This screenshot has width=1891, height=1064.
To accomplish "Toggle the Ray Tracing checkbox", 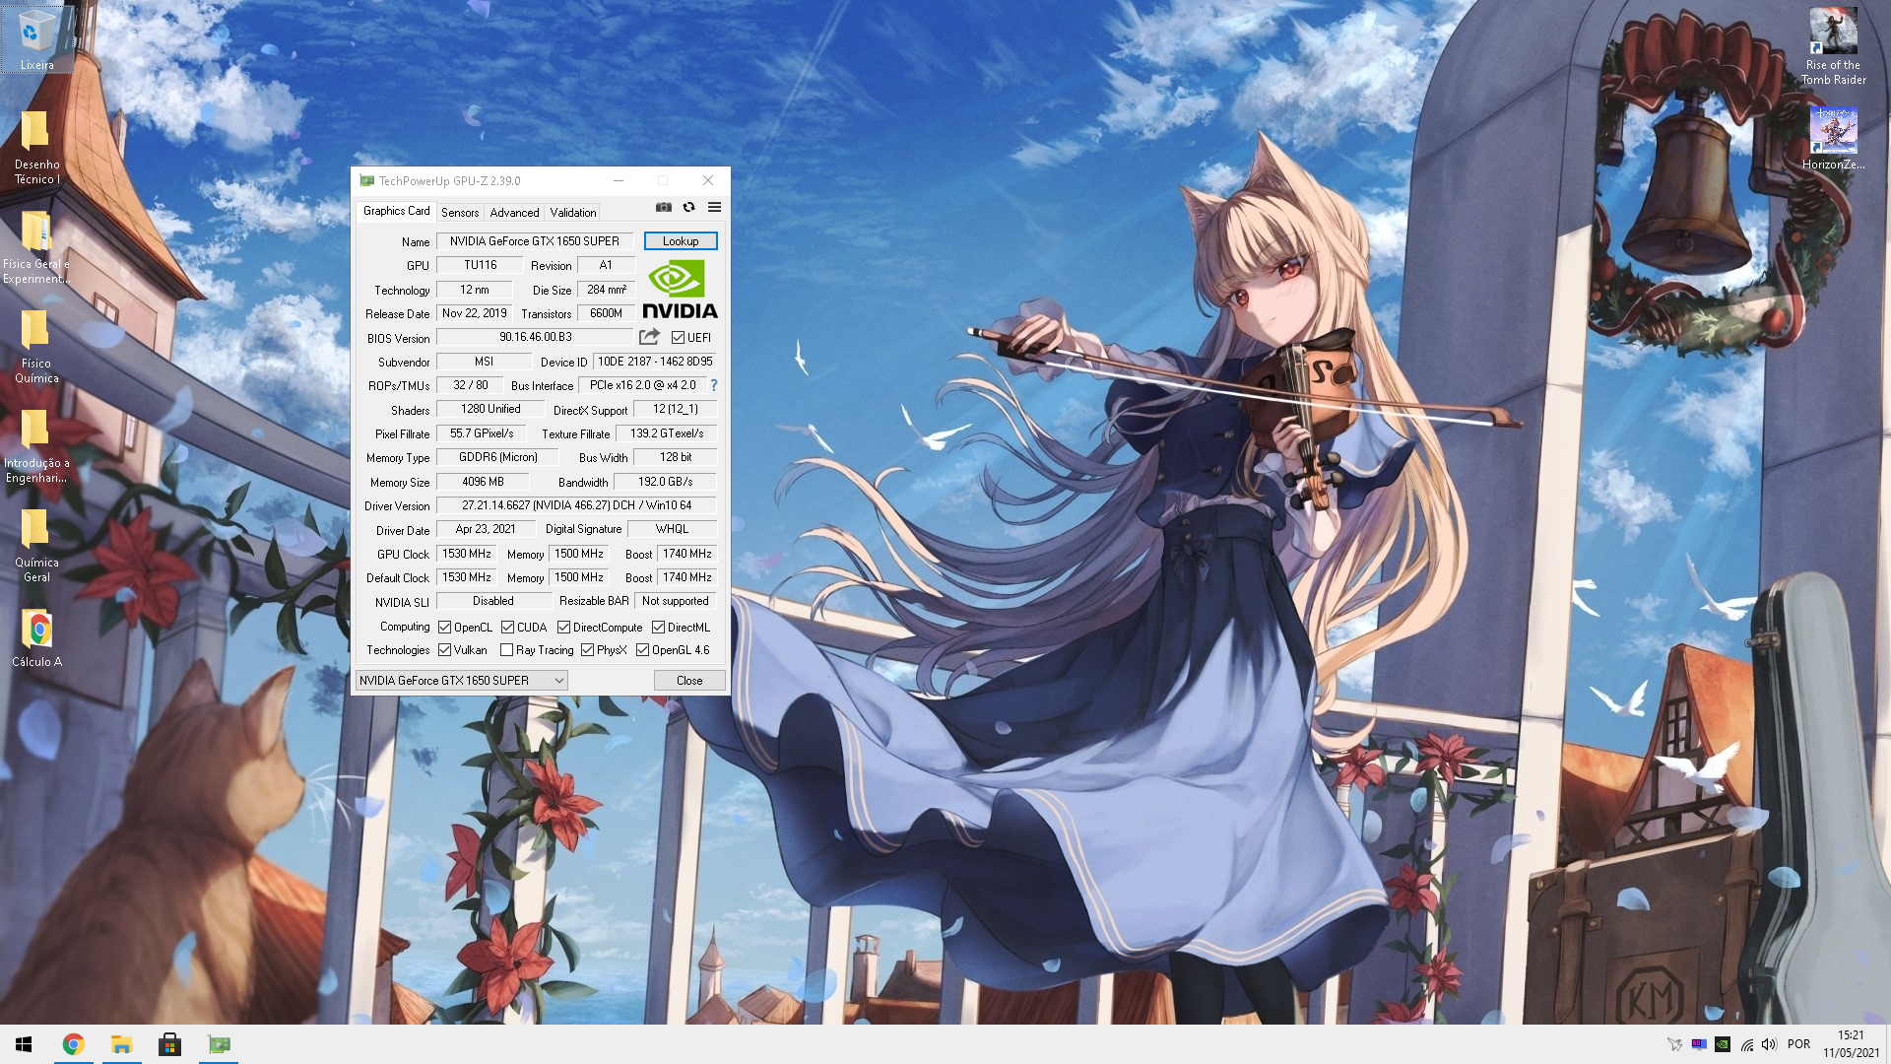I will pyautogui.click(x=506, y=649).
